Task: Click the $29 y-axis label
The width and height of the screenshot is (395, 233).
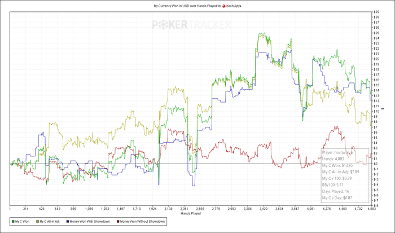Action: (x=376, y=12)
